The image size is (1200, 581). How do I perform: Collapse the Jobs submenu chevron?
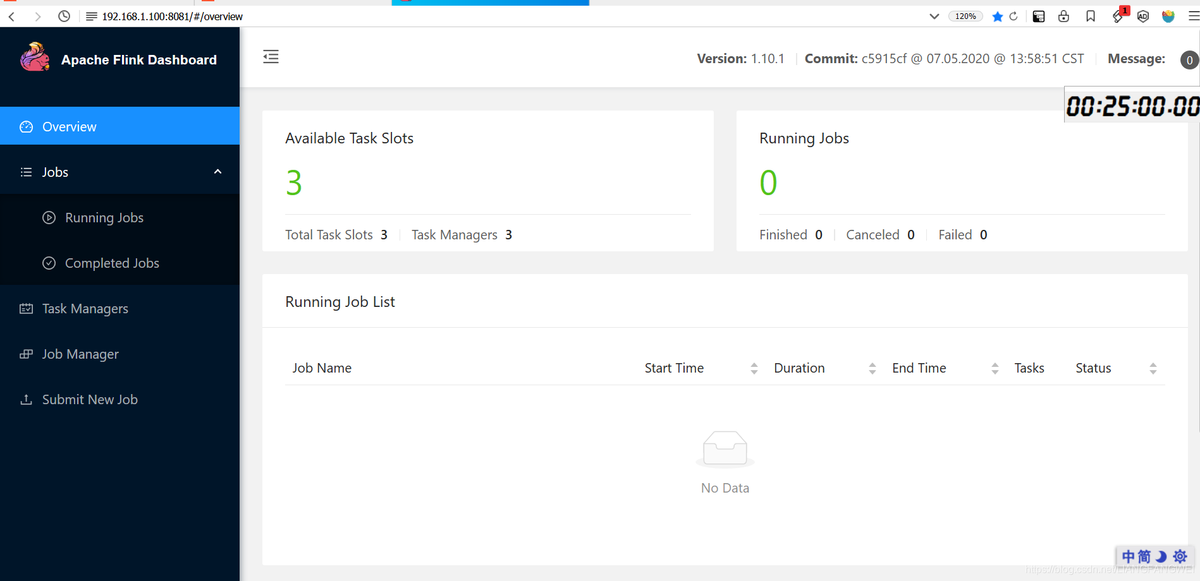(x=217, y=172)
